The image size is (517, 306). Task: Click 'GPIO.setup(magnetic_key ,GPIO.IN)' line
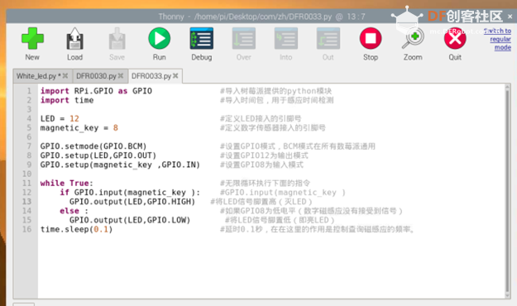(120, 165)
